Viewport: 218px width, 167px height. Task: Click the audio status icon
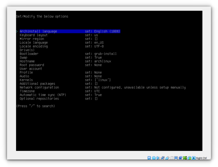pyautogui.click(x=158, y=158)
